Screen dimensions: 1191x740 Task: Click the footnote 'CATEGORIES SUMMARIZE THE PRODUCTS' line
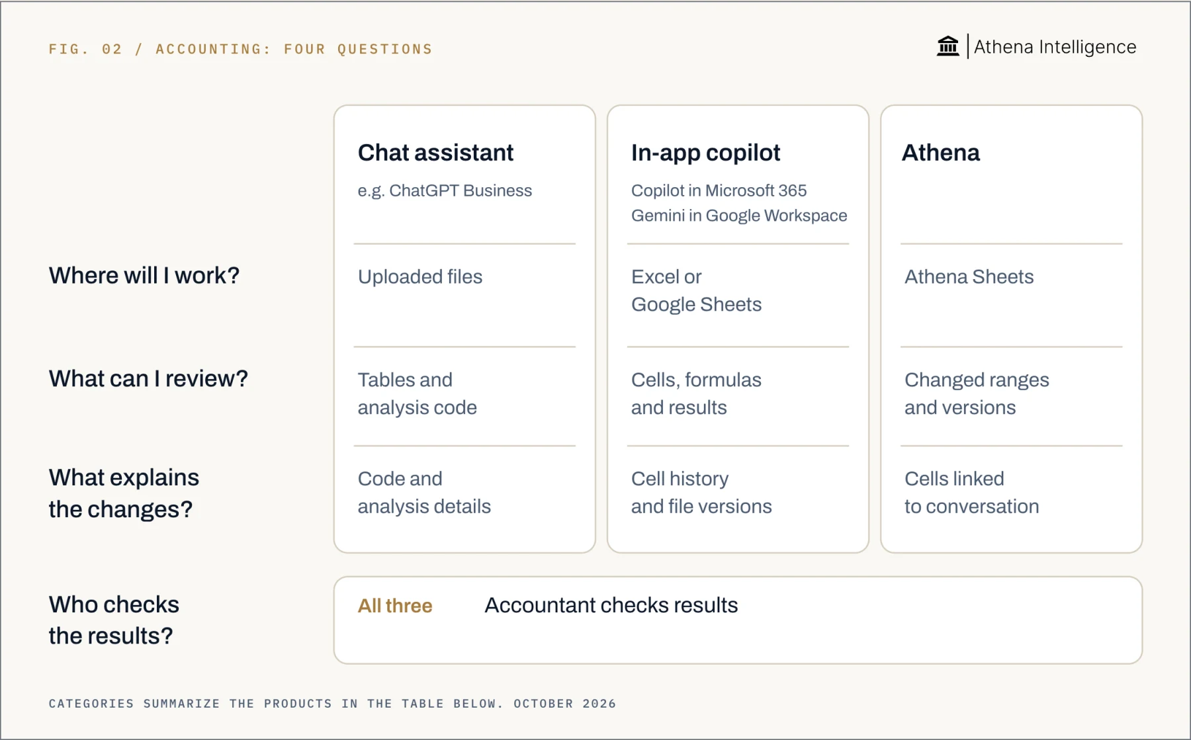click(332, 704)
